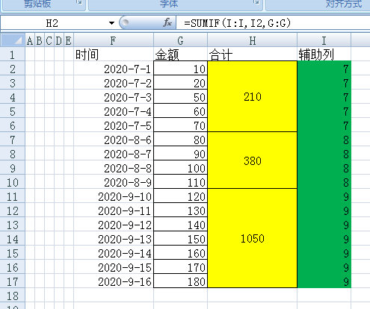Select the date cell 2020-8-7
This screenshot has height=309, width=370.
click(x=114, y=153)
